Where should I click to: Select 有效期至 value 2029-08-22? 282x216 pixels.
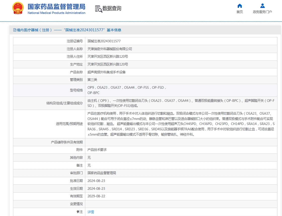(x=96, y=196)
